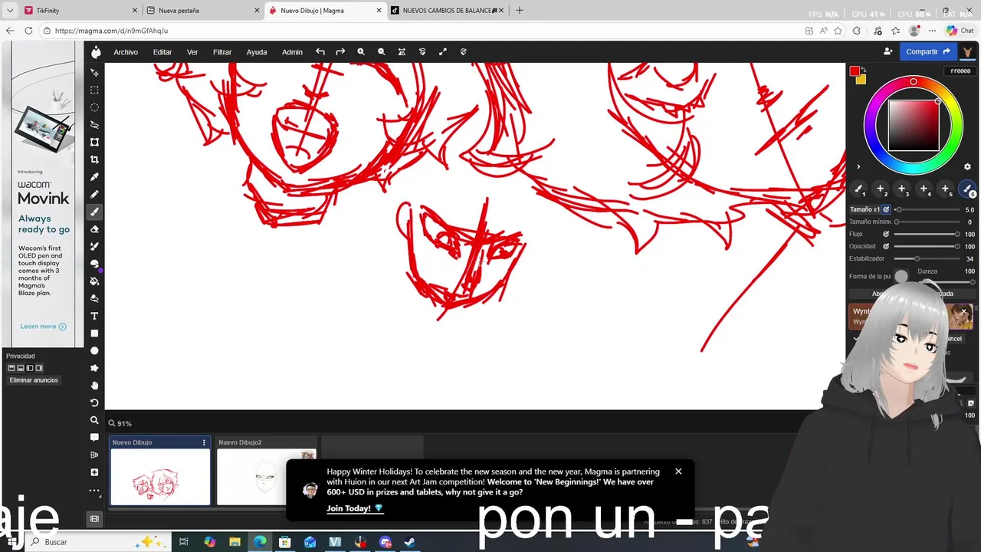Swap foreground and background colors
981x552 pixels.
click(865, 70)
